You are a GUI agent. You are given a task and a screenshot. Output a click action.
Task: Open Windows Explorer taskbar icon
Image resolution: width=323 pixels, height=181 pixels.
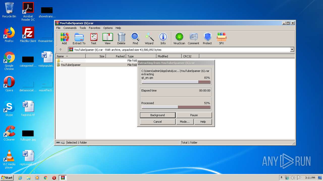pos(29,178)
